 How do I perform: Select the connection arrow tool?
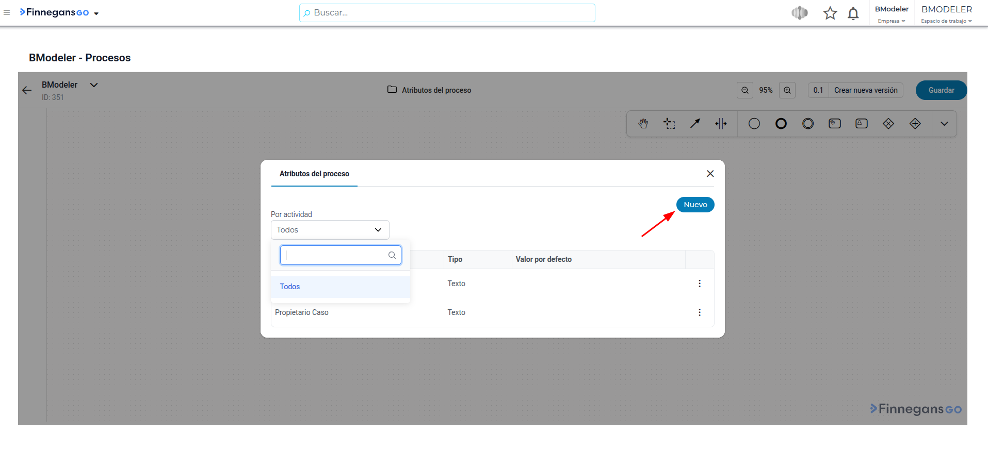click(x=695, y=124)
